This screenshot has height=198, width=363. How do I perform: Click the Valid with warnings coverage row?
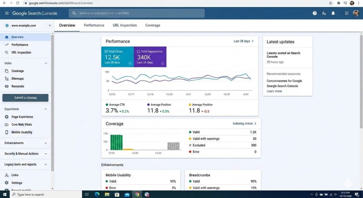click(223, 139)
